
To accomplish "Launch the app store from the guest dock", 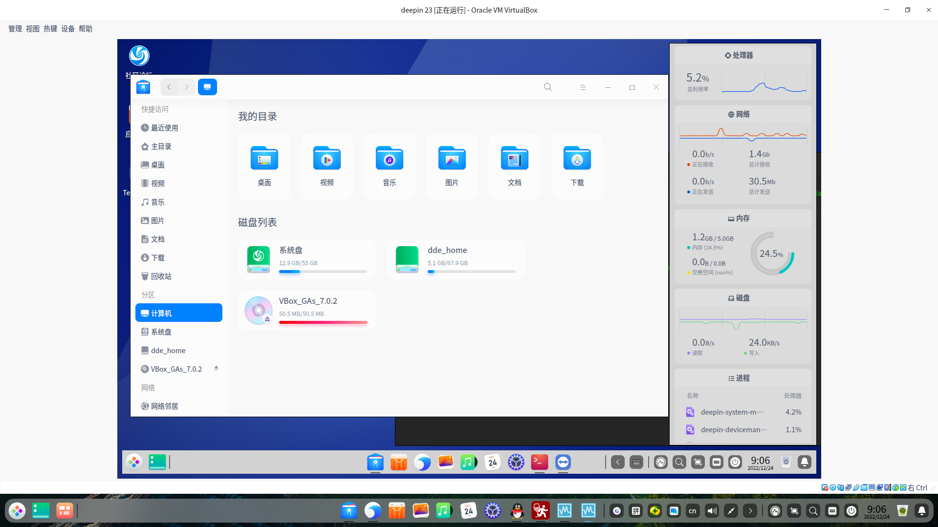I will [x=399, y=462].
